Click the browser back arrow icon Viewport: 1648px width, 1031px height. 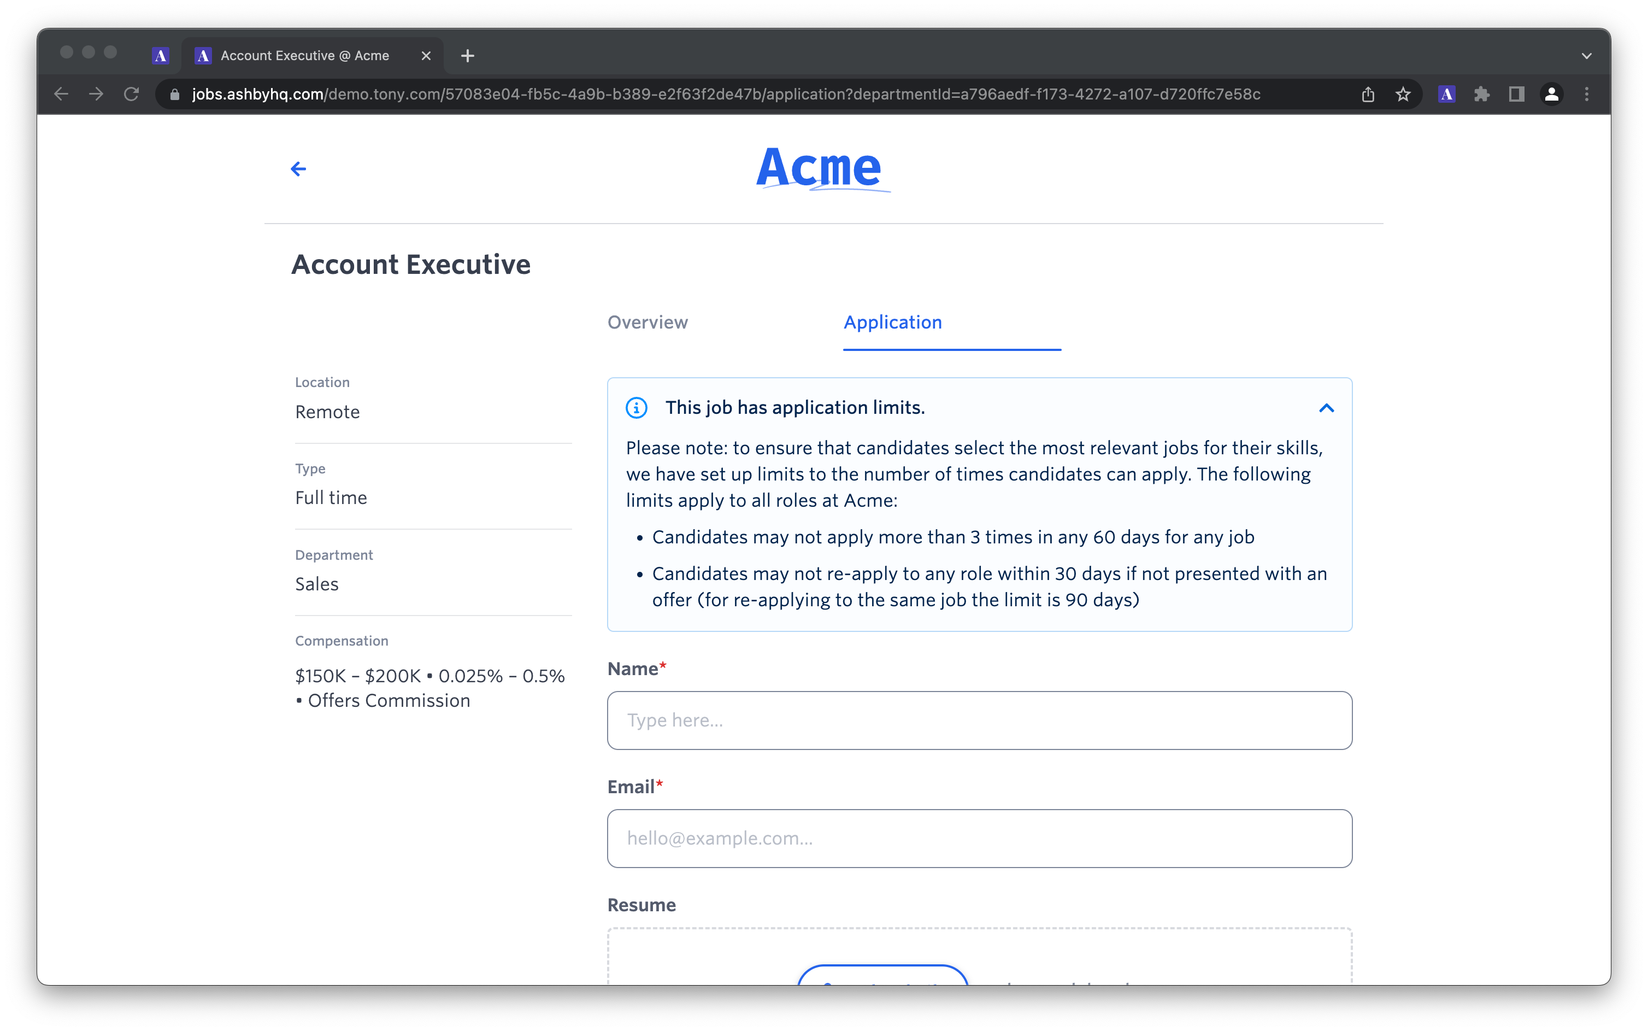tap(61, 95)
